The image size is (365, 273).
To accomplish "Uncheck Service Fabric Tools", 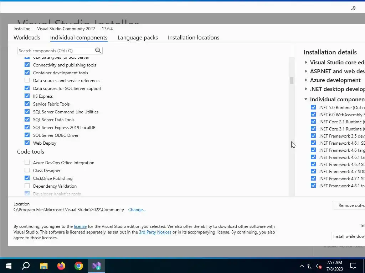I will 27,104.
